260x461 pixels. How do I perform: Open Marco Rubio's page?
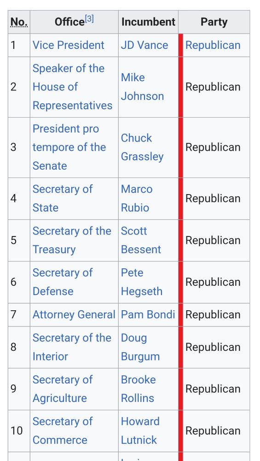click(x=137, y=198)
